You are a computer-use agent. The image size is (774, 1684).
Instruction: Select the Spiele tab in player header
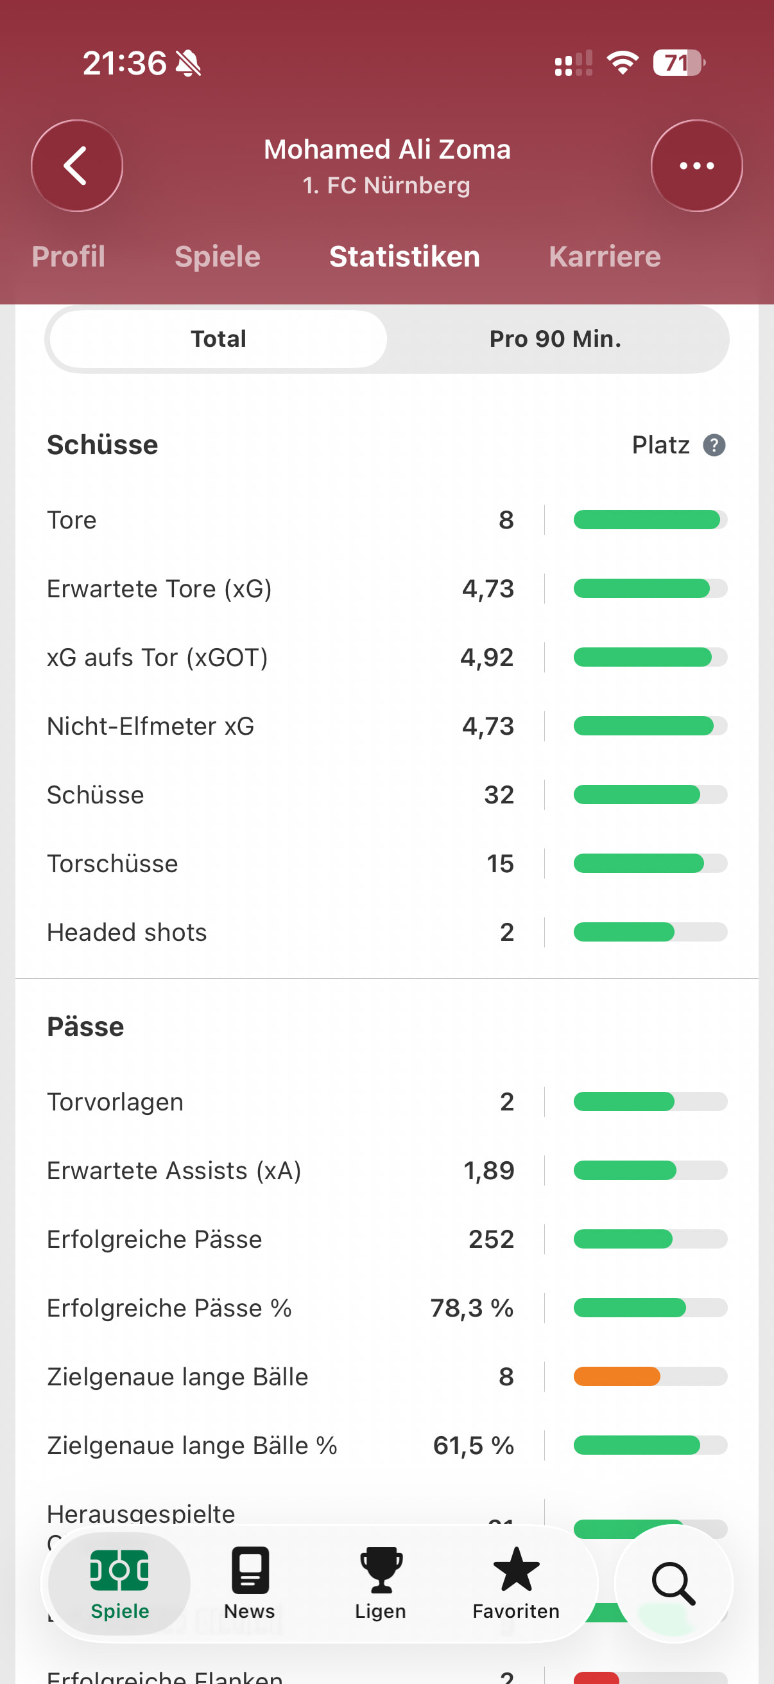coord(218,256)
